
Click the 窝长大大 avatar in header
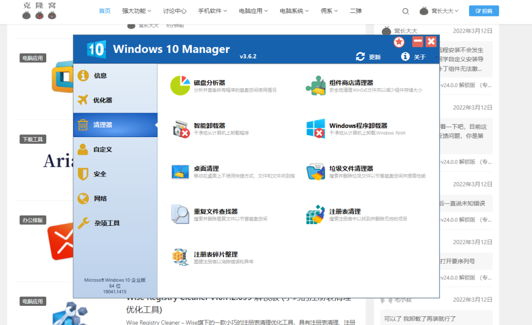click(x=424, y=11)
